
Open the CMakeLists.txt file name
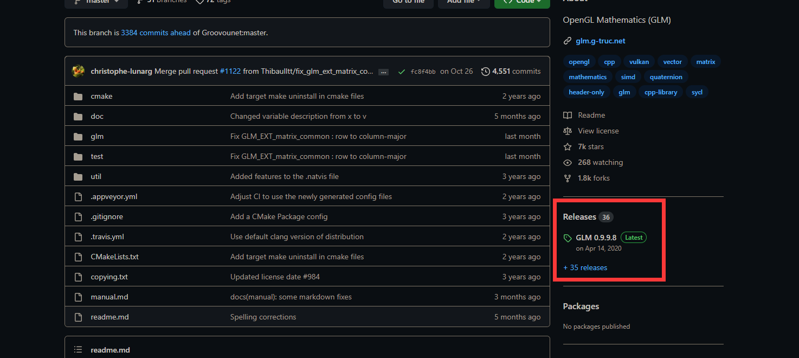[x=114, y=257]
